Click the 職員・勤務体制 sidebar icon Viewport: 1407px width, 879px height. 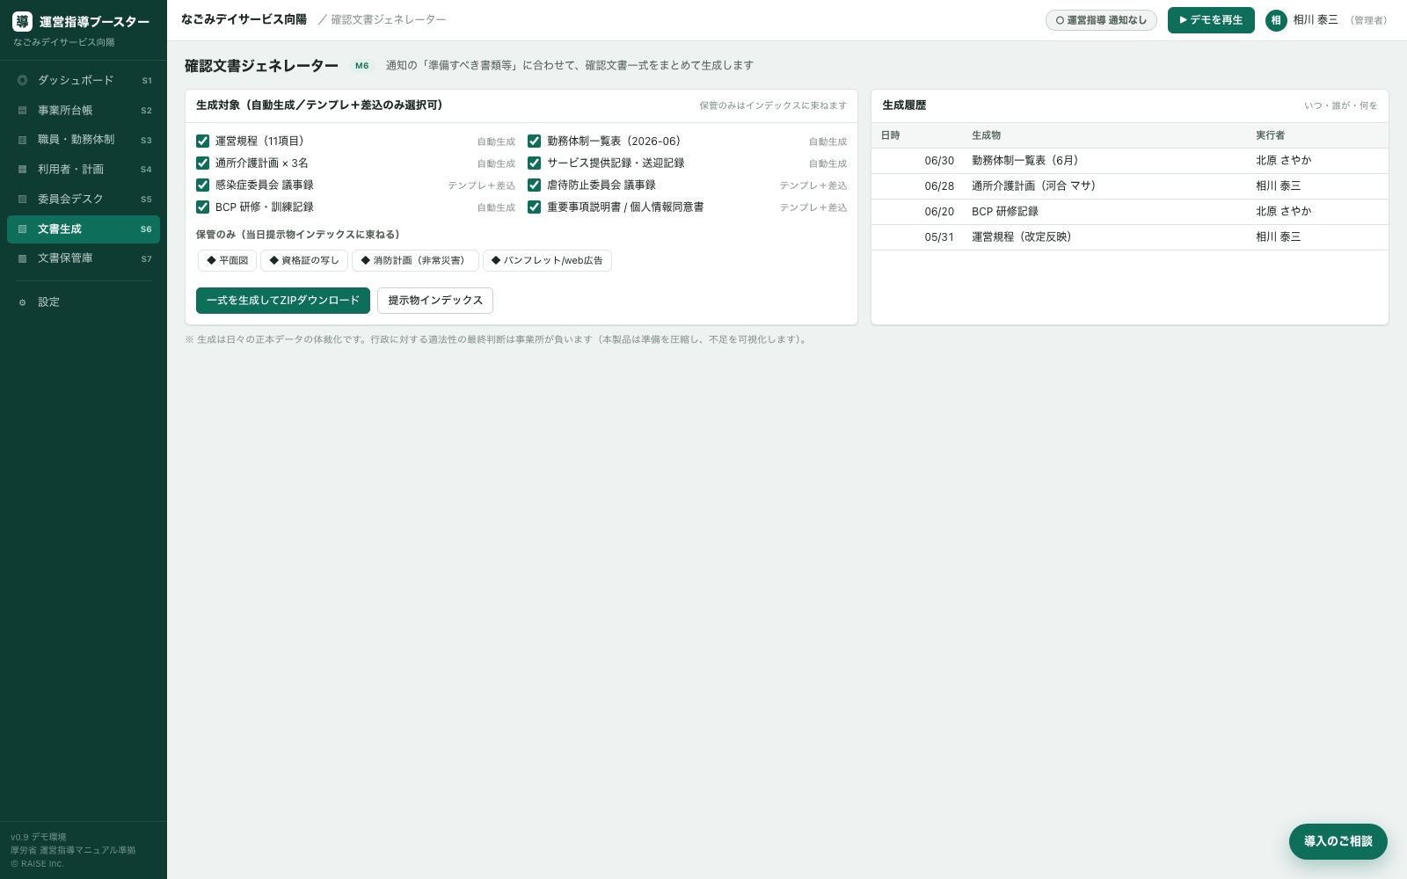pyautogui.click(x=23, y=140)
